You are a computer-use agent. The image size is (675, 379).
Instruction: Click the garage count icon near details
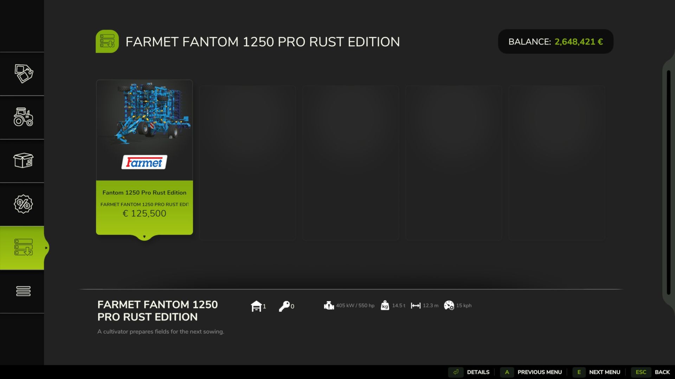(x=257, y=306)
